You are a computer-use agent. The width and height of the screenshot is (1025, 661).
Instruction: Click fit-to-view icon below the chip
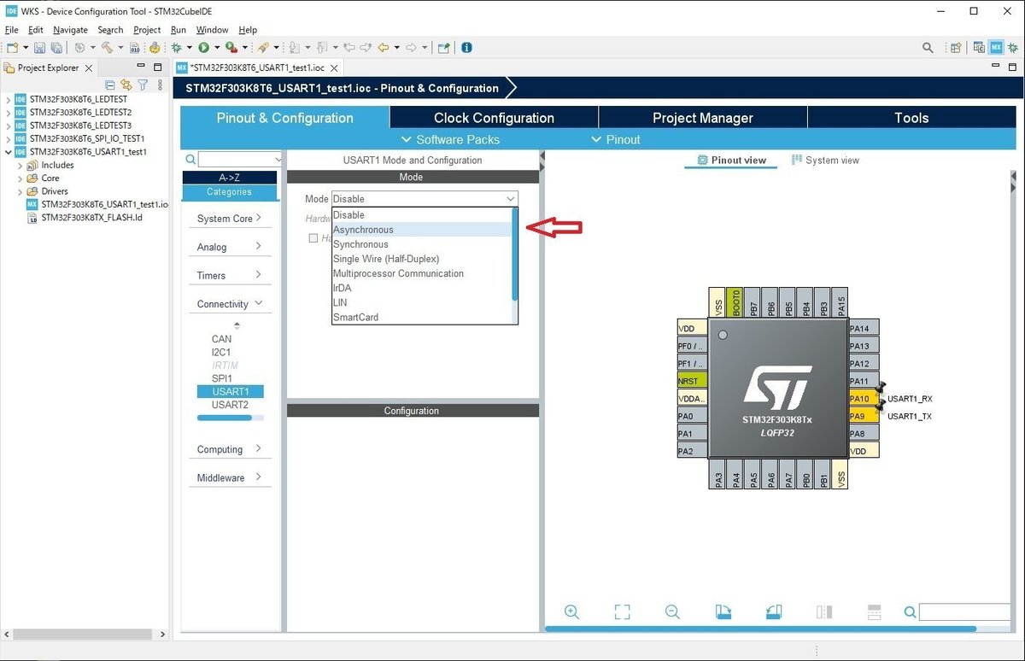point(622,611)
